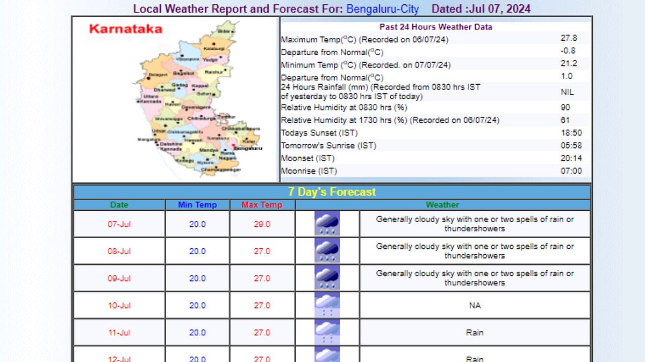
Task: Select the Date column header
Action: [119, 205]
